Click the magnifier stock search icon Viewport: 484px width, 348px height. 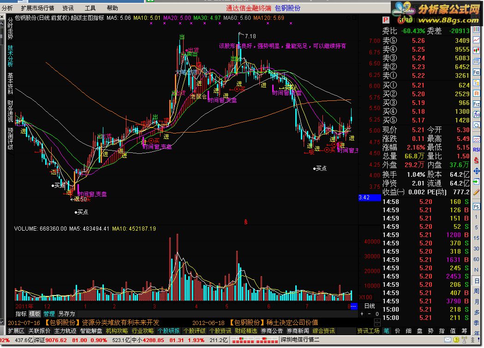coord(476,125)
